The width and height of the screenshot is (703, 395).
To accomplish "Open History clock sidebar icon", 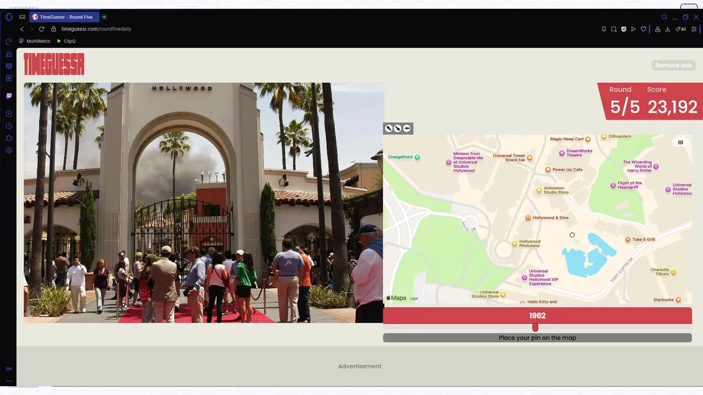I will click(9, 126).
